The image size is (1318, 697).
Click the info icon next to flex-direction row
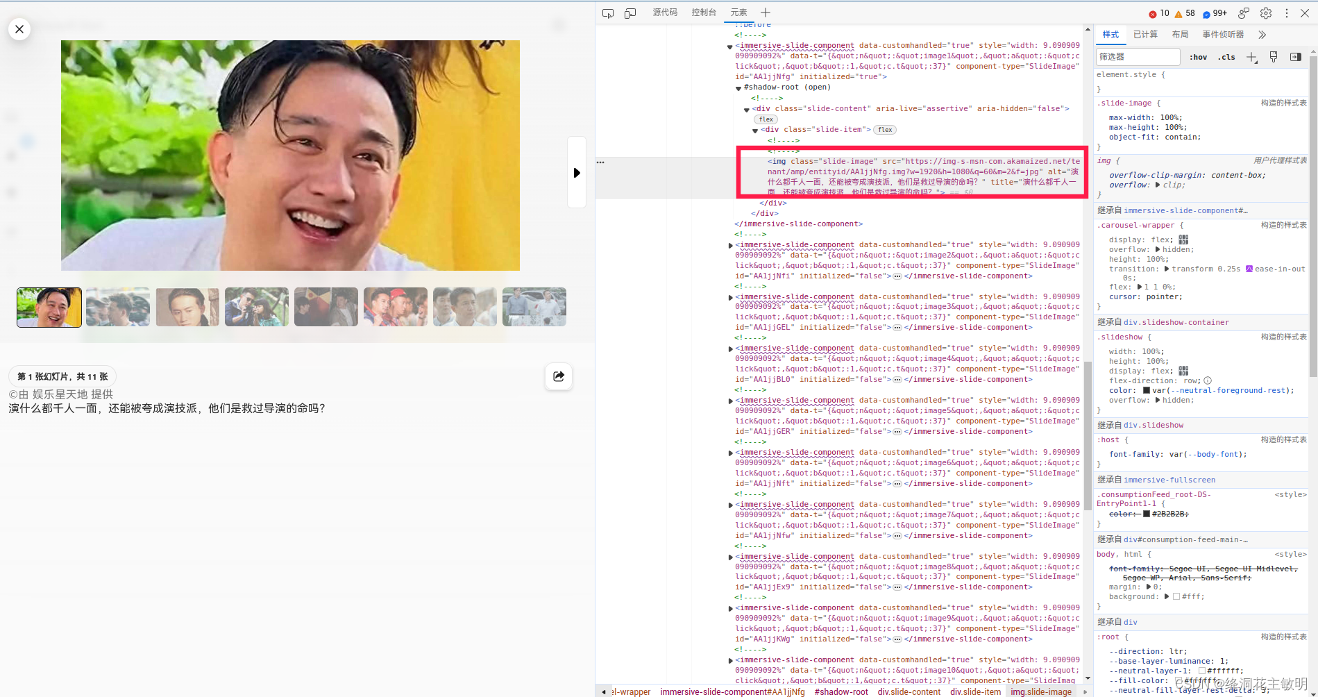[x=1208, y=380]
